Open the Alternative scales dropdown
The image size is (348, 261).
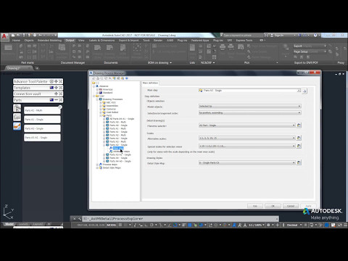pyautogui.click(x=247, y=138)
